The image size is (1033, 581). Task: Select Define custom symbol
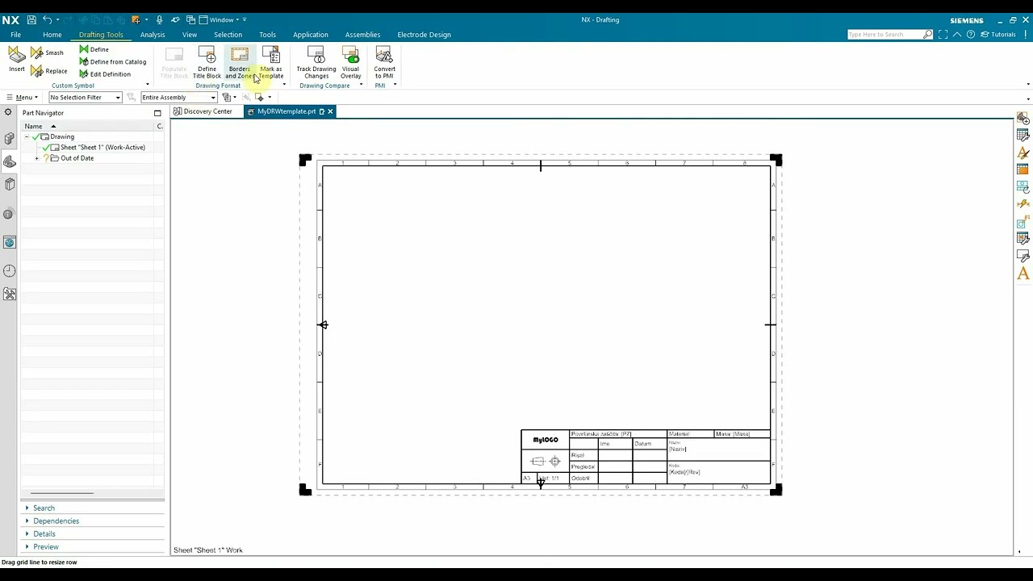(x=94, y=49)
